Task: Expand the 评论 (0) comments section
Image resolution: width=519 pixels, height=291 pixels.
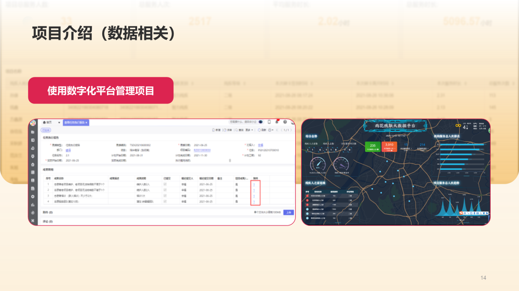Action: pos(48,221)
